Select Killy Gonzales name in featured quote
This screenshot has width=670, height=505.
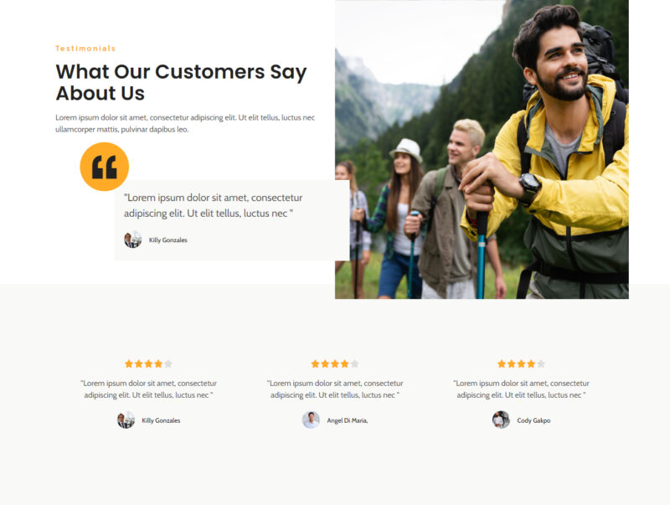[x=168, y=240]
